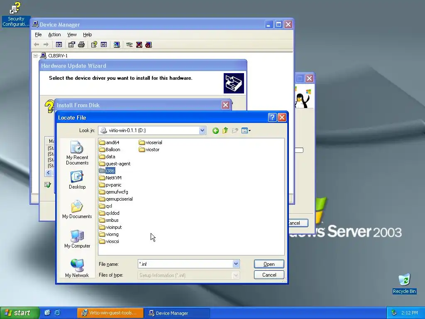This screenshot has height=319, width=425.
Task: Switch to Device Manager taskbar button
Action: pyautogui.click(x=177, y=313)
